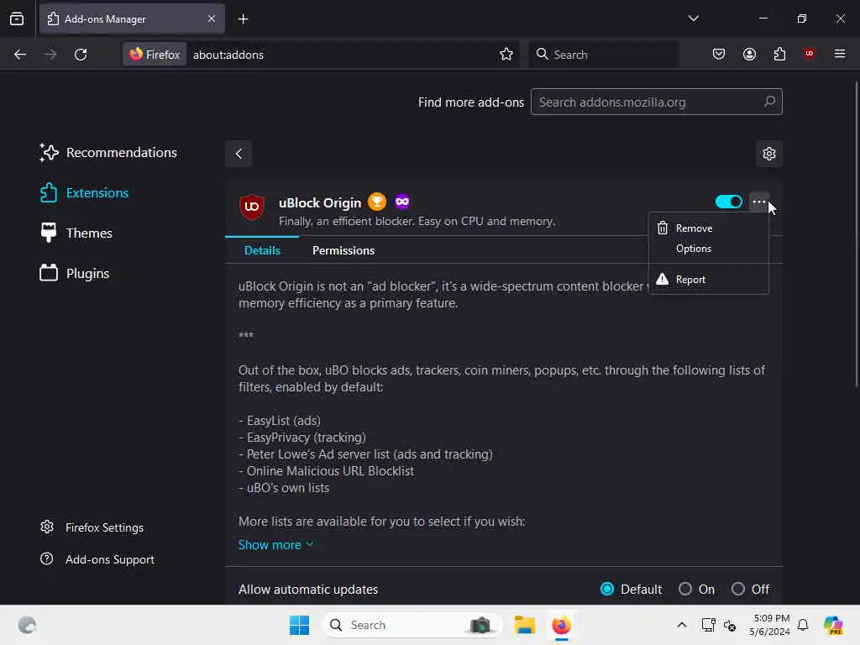860x645 pixels.
Task: Open a new tab with the plus button
Action: [243, 19]
